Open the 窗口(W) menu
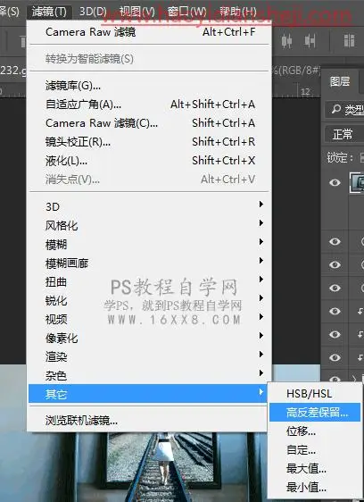Screen dimensions: 364x502 [x=186, y=12]
